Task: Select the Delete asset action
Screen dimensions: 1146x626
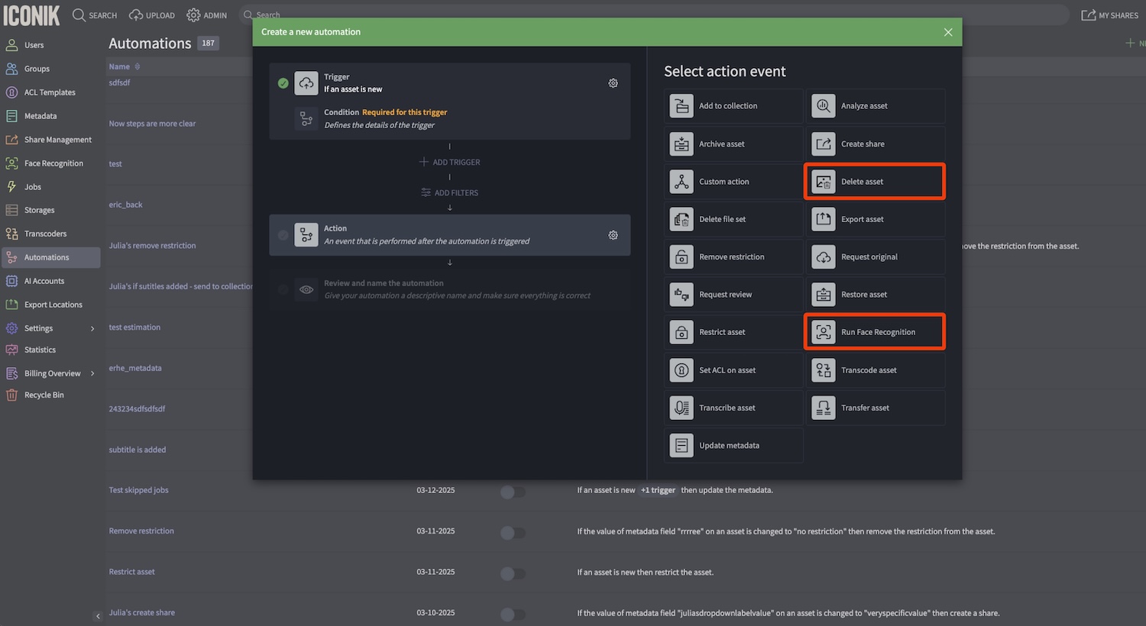Action: [874, 181]
